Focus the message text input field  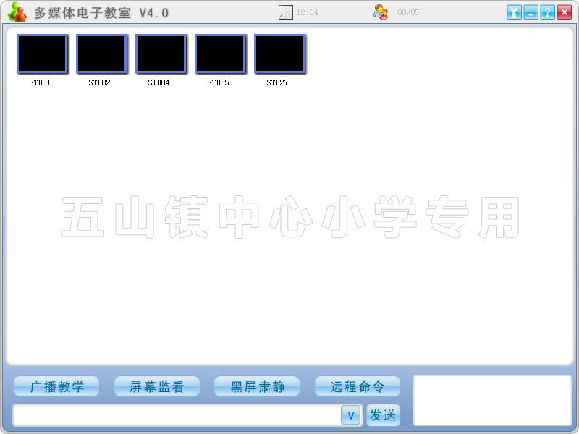point(176,415)
